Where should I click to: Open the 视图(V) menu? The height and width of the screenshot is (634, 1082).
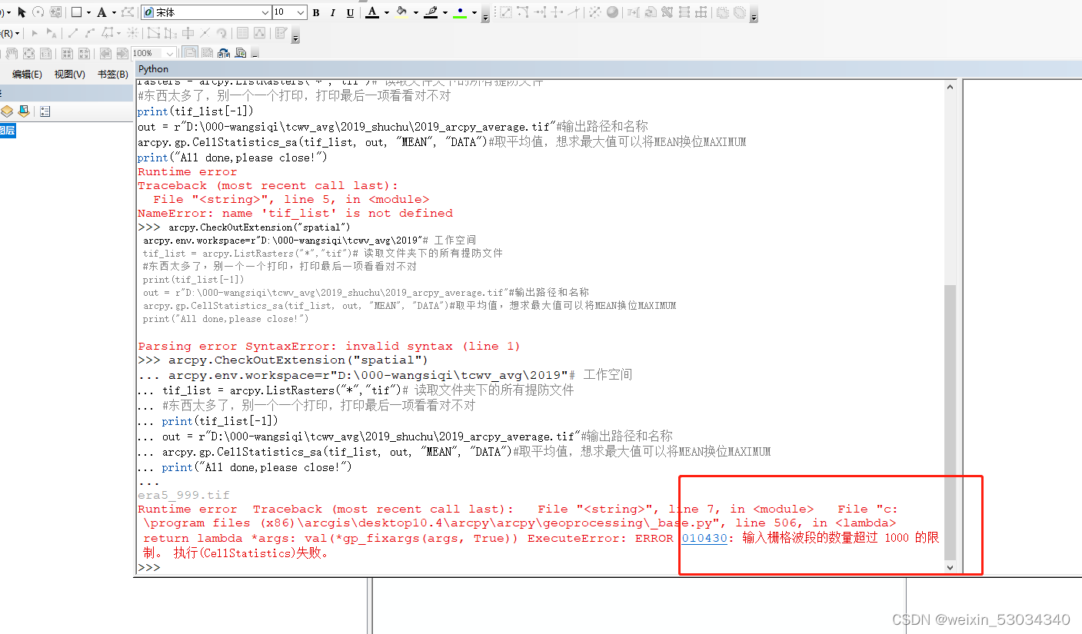click(x=69, y=74)
